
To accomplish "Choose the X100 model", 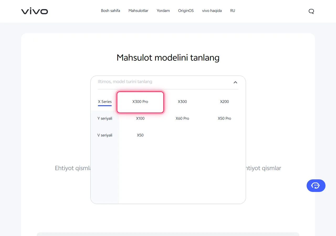I will point(140,119).
